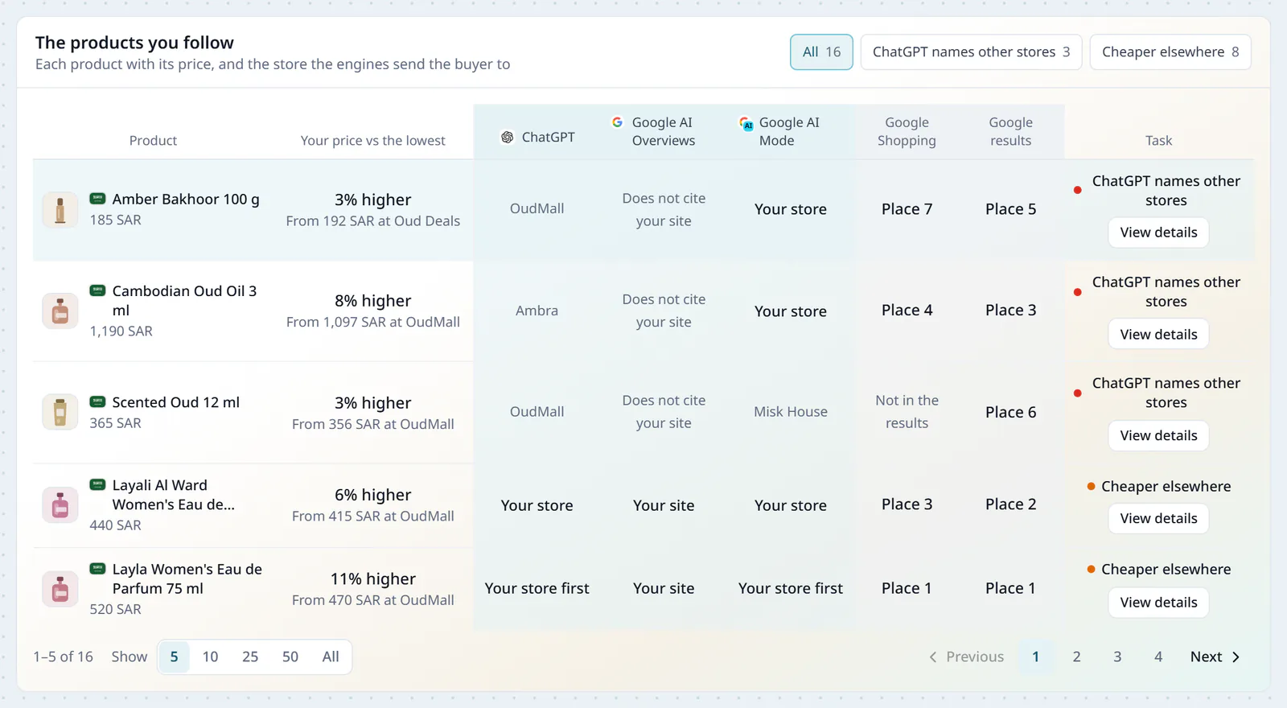
Task: Show 10 rows per page
Action: (210, 657)
